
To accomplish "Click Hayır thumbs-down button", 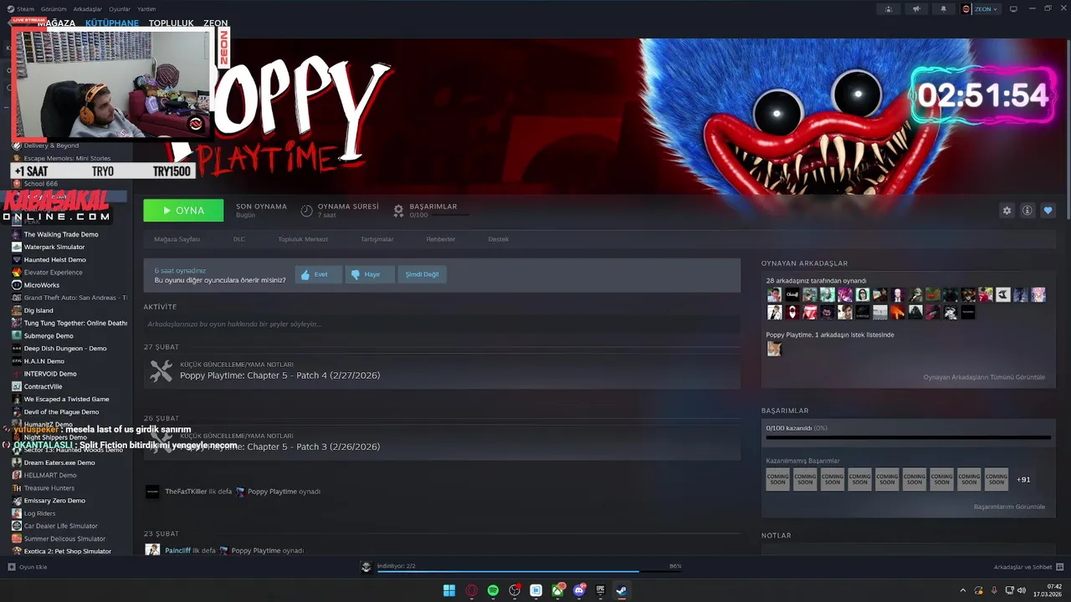I will coord(370,274).
